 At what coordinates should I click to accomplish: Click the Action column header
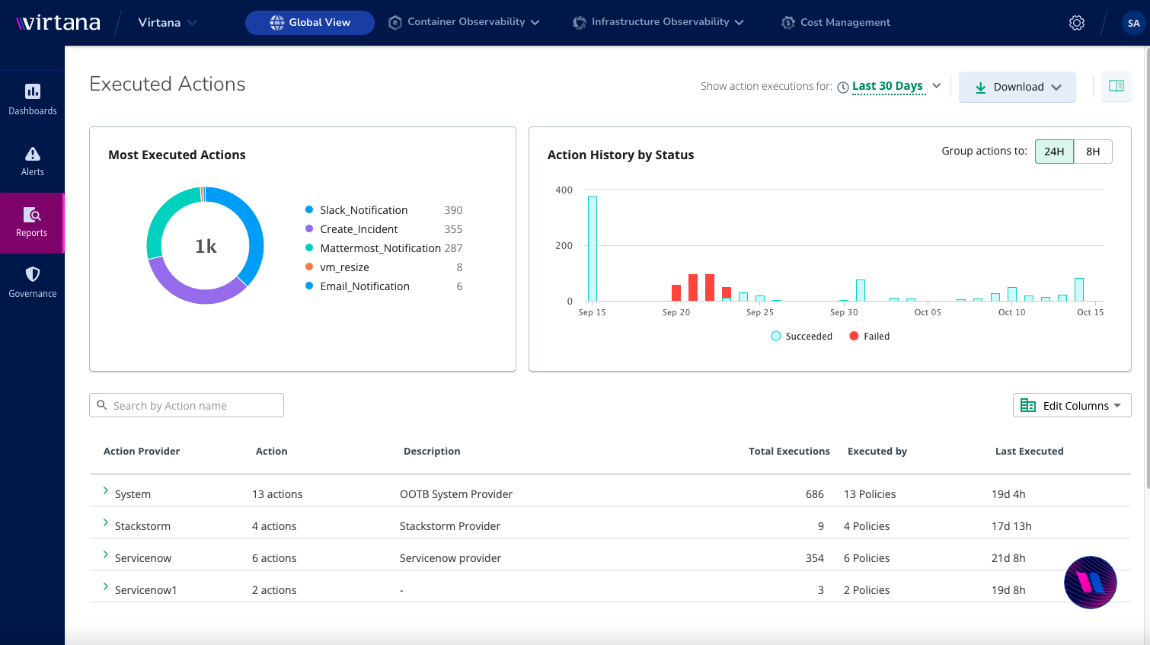click(x=271, y=451)
